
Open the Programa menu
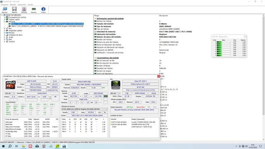[5, 5]
